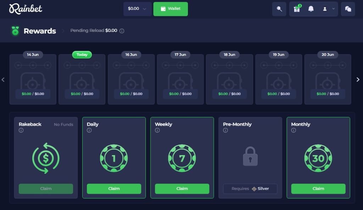Go to next calendar days arrow
Image resolution: width=363 pixels, height=210 pixels.
[x=358, y=80]
